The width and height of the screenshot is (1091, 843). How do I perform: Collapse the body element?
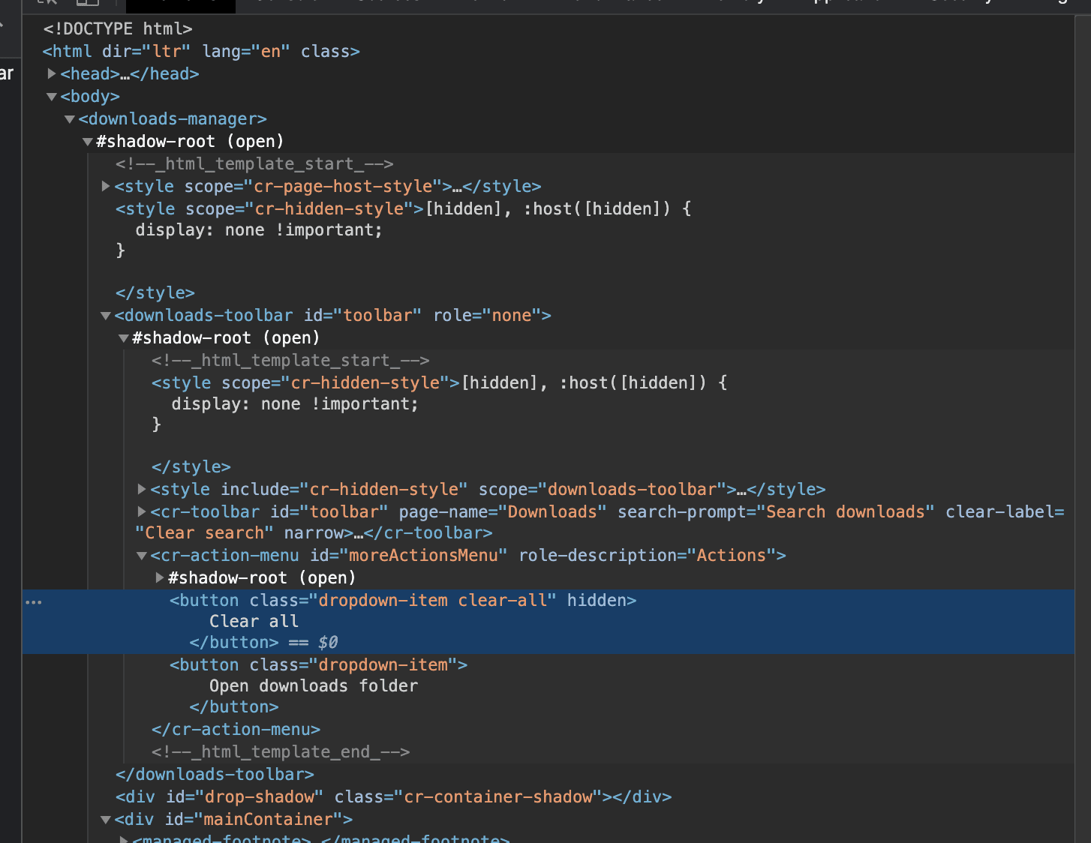click(x=51, y=96)
